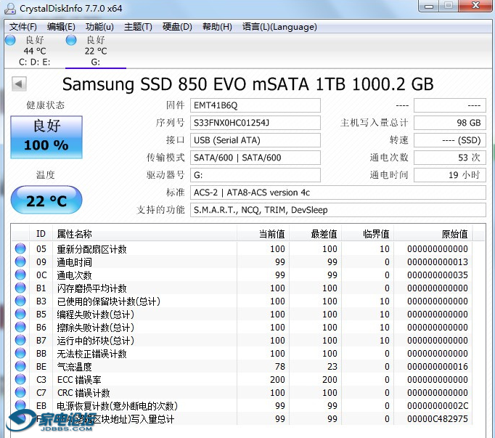
Task: Select the 通电时间 attribute name in row 09
Action: (75, 262)
